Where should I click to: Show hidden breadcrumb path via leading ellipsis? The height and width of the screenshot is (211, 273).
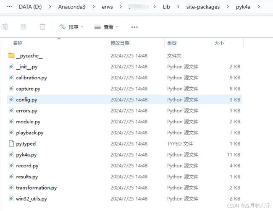click(9, 7)
